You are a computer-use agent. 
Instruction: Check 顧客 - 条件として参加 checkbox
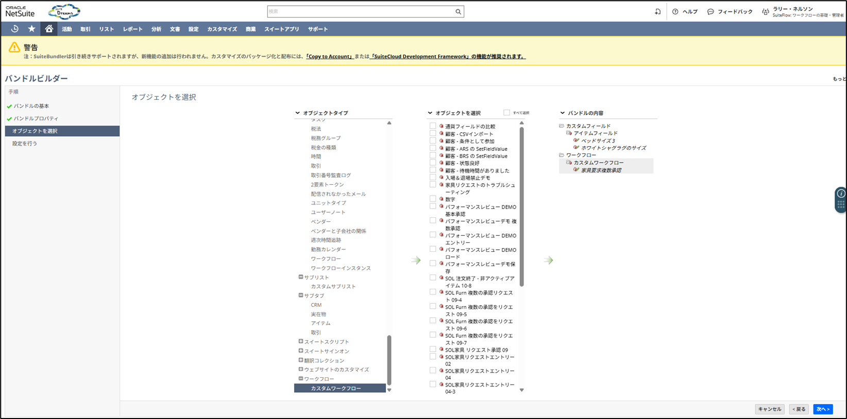[x=433, y=141]
